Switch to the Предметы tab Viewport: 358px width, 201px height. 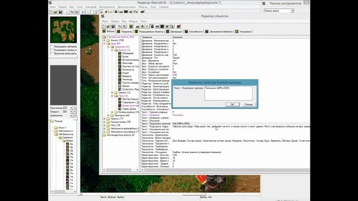point(124,31)
